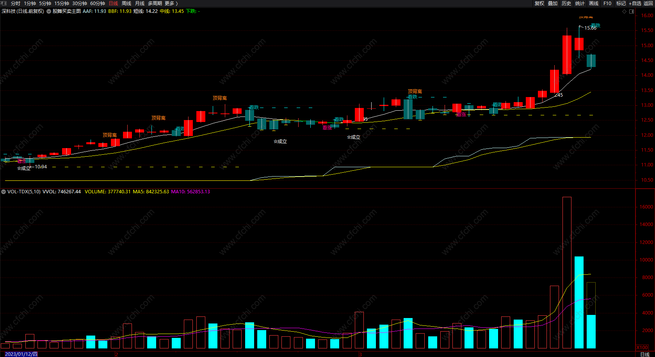Add stock via +自选 button
Screen dimensions: 655x357
tap(635, 4)
